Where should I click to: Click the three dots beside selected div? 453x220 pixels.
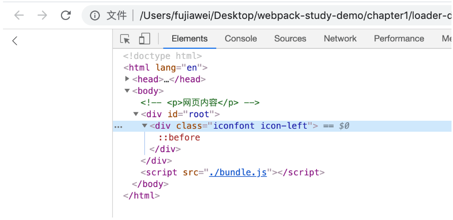click(x=118, y=126)
